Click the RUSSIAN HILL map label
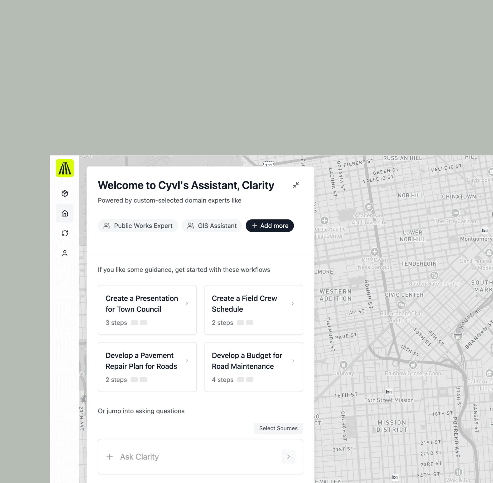 (x=402, y=158)
